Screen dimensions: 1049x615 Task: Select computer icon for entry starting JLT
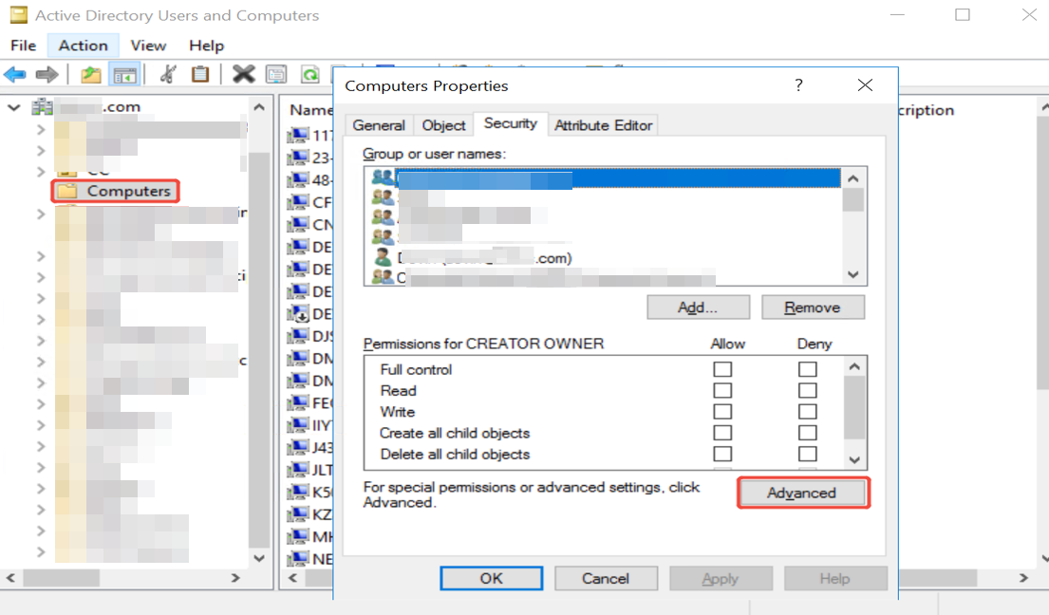point(298,469)
